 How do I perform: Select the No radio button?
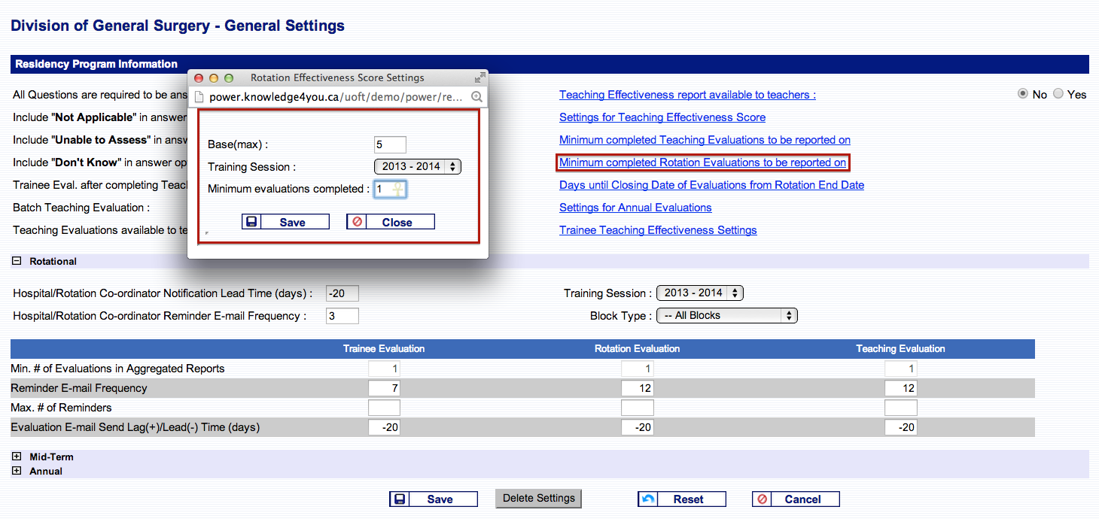tap(1022, 94)
